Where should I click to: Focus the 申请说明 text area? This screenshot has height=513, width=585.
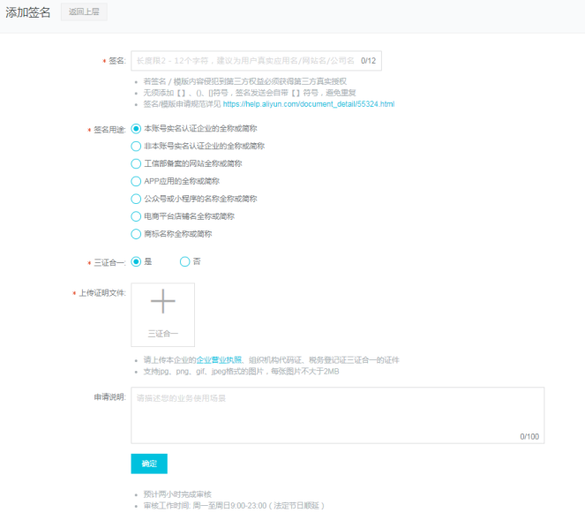(x=338, y=416)
